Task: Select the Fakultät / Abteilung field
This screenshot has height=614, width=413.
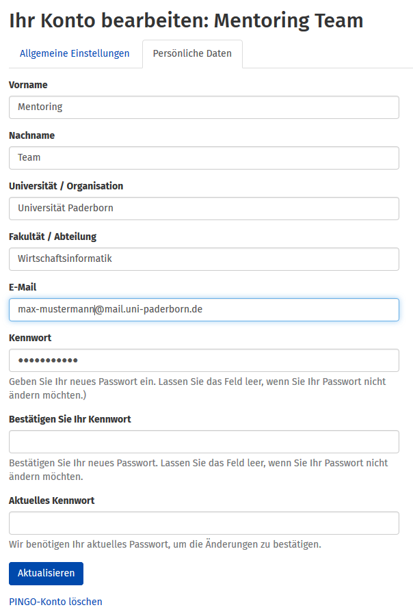Action: [204, 259]
